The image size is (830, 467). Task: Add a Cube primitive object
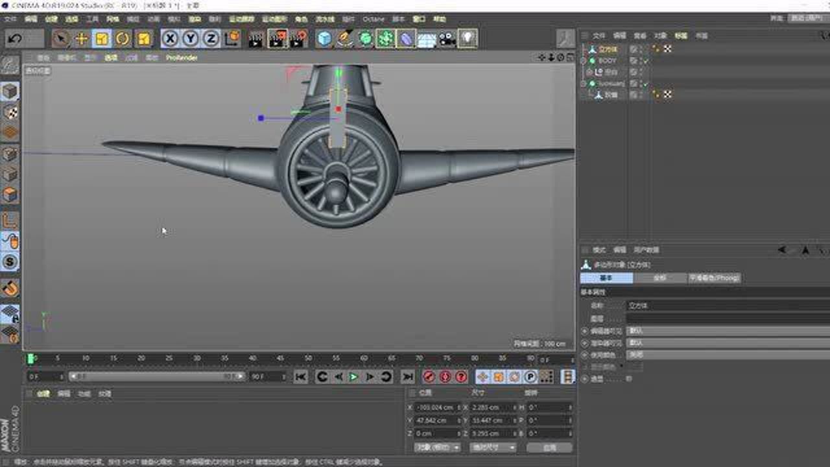(324, 39)
